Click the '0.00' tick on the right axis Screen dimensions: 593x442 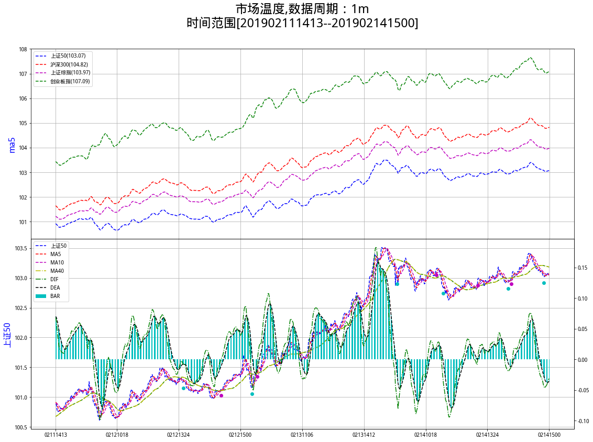coord(583,360)
